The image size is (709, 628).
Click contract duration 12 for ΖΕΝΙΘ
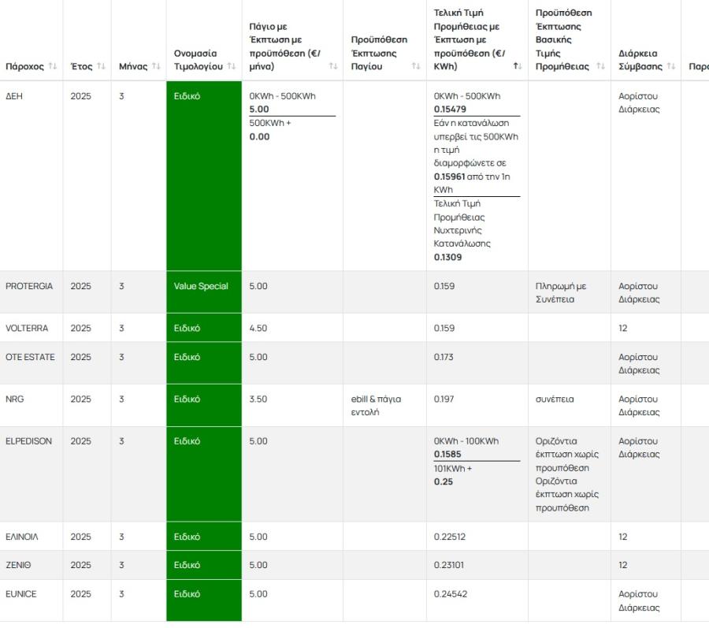(622, 565)
